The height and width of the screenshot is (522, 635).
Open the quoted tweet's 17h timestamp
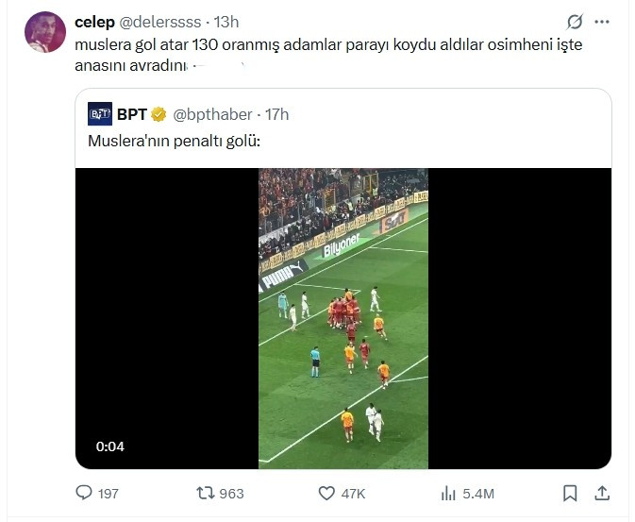(x=277, y=114)
